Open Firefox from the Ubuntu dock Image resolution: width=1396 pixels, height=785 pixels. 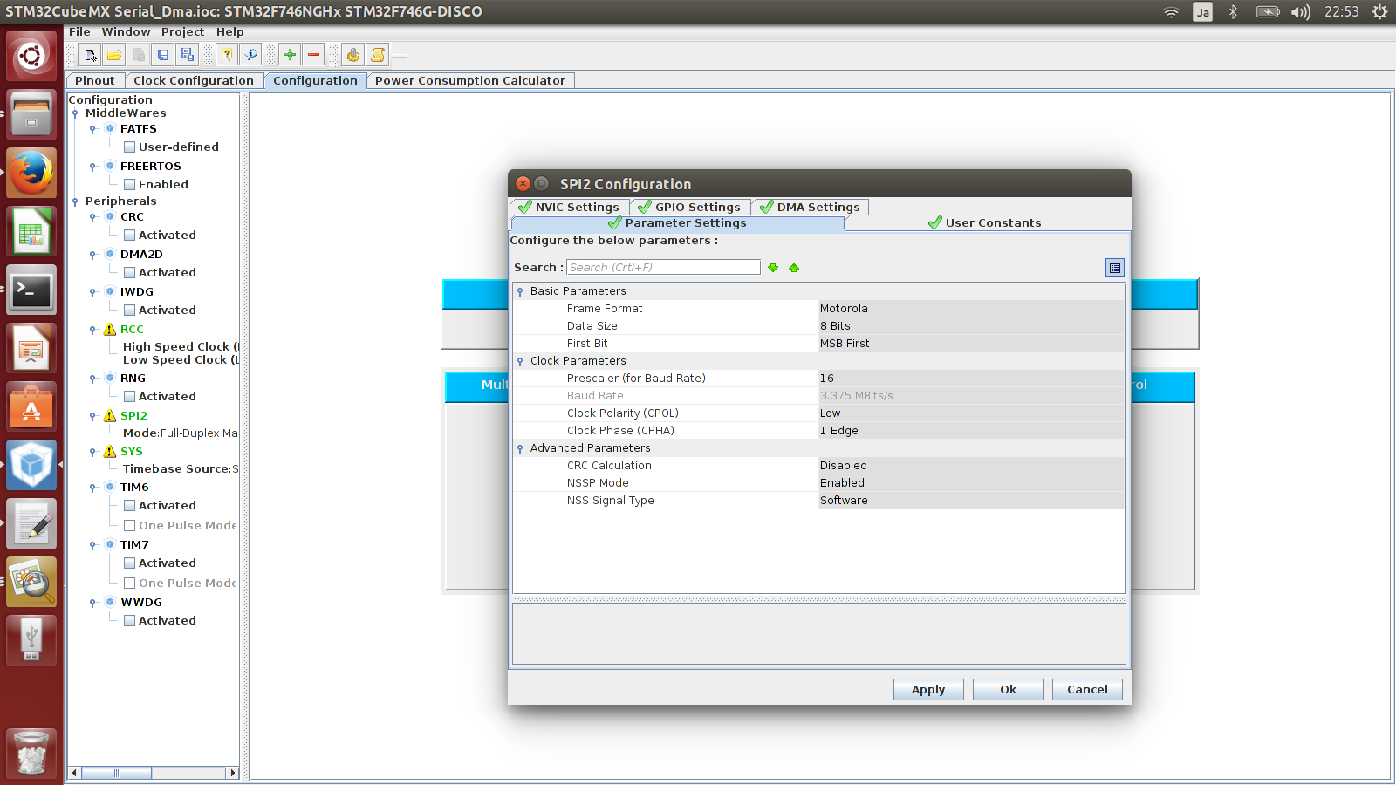pyautogui.click(x=32, y=174)
